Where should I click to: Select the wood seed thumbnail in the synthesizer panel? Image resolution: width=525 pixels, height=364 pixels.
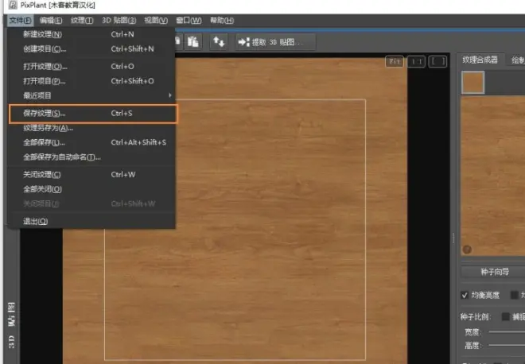tap(472, 83)
